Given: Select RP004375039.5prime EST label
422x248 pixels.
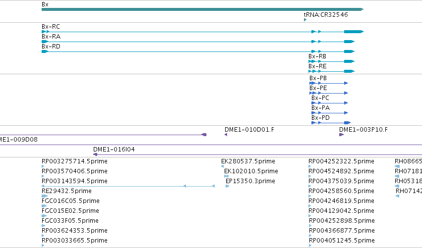Looking at the screenshot, I should (341, 181).
